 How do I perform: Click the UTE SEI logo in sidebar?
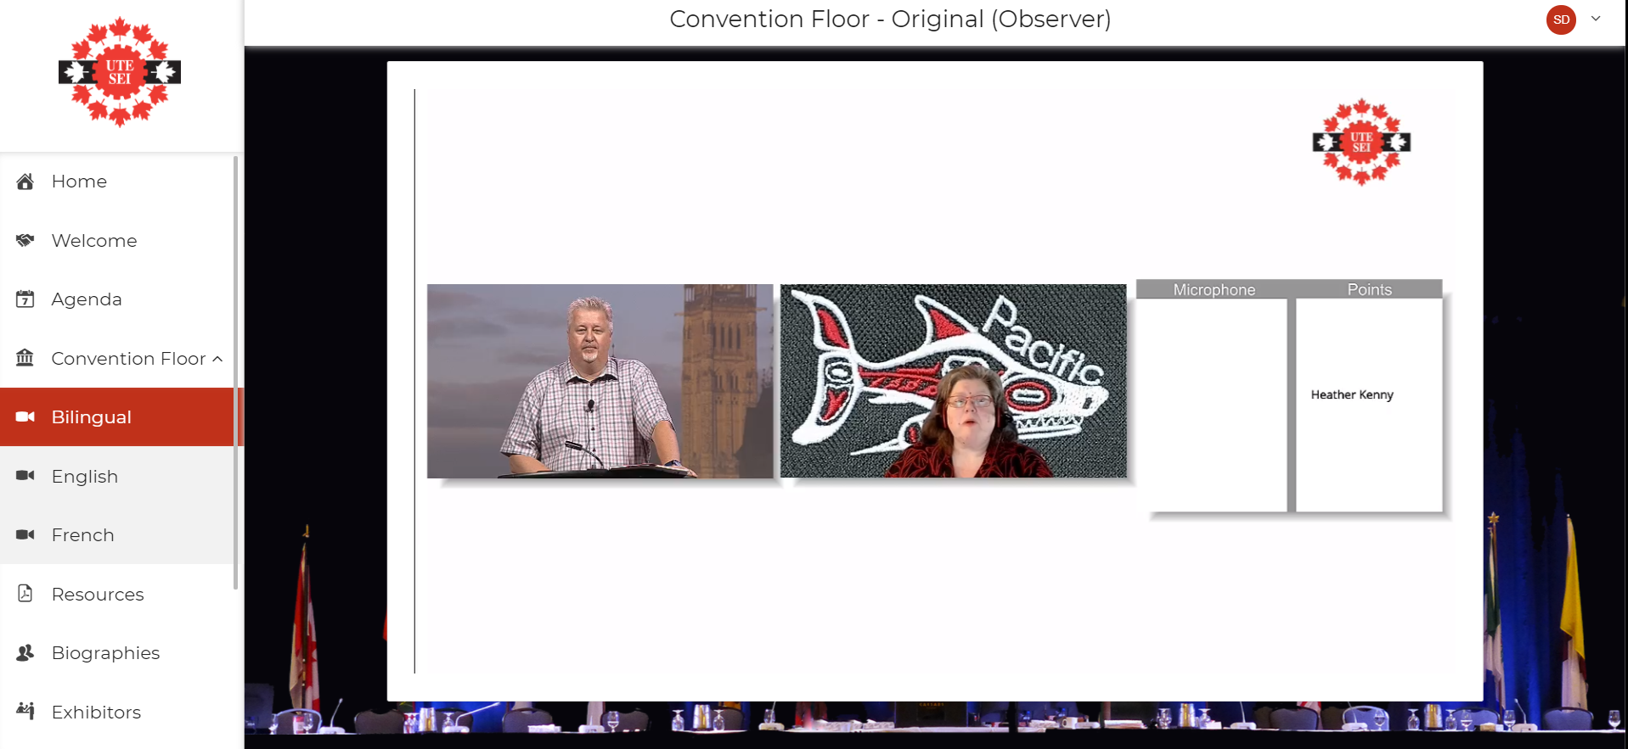120,73
